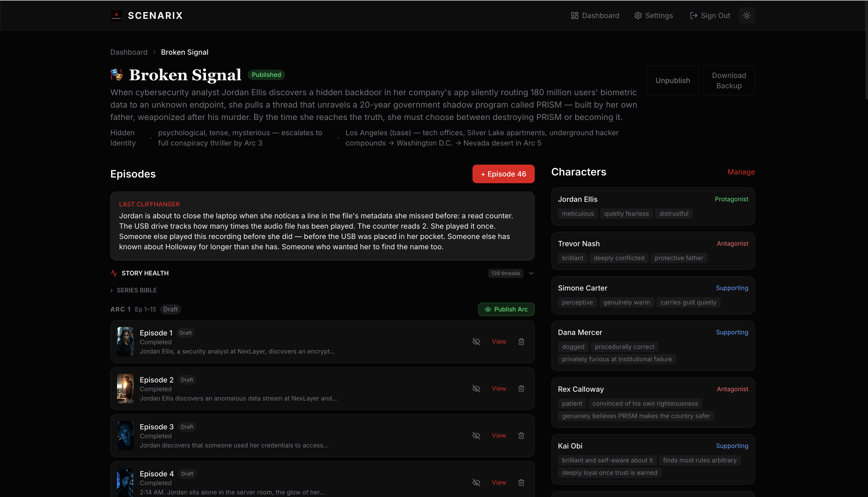Select the Rex Calloway character name
This screenshot has width=868, height=497.
[x=580, y=389]
